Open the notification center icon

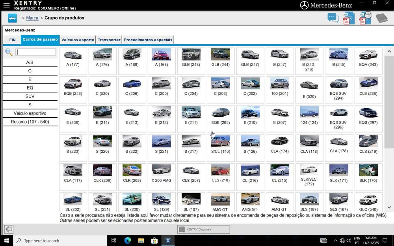point(385,240)
